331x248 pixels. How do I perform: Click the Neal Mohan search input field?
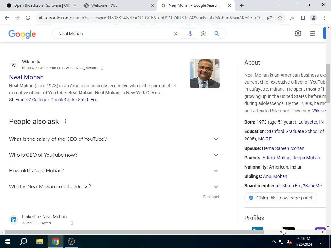click(114, 34)
